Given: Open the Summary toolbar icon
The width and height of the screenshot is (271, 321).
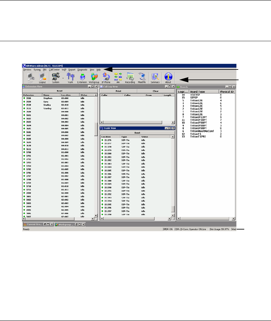Looking at the screenshot, I should pyautogui.click(x=155, y=78).
